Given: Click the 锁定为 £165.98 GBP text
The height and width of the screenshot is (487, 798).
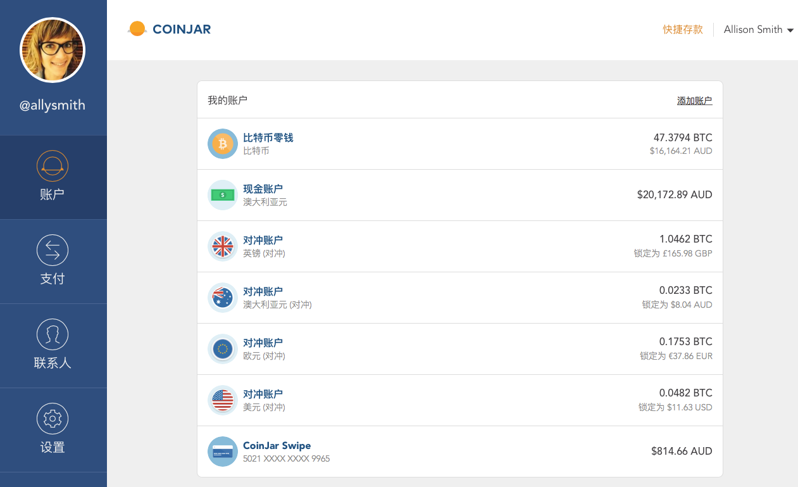Looking at the screenshot, I should [x=673, y=253].
